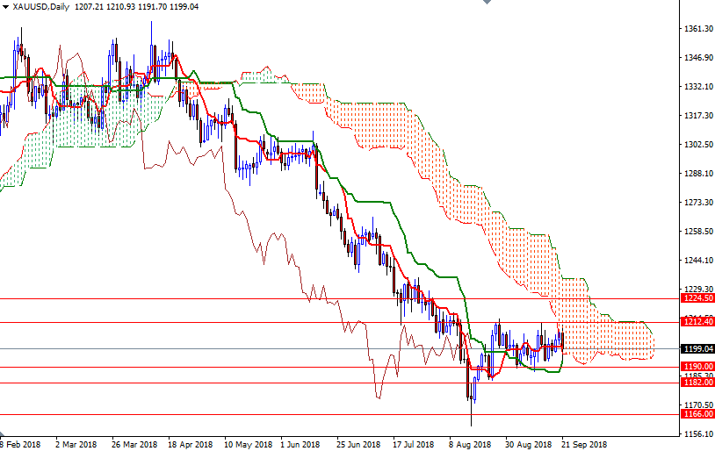
Task: Click the XAUUSD,Daily chart title text
Action: pyautogui.click(x=42, y=6)
